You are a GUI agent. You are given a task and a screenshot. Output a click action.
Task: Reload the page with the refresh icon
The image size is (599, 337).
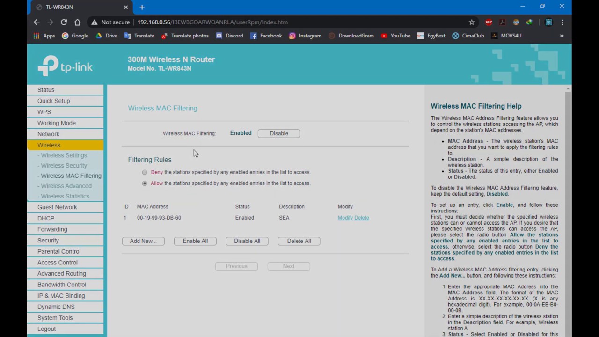64,22
